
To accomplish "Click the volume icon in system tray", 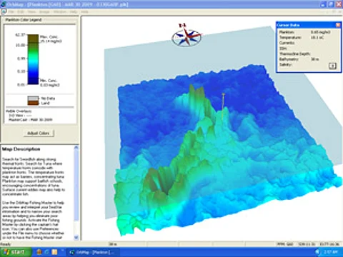I will pyautogui.click(x=317, y=252).
